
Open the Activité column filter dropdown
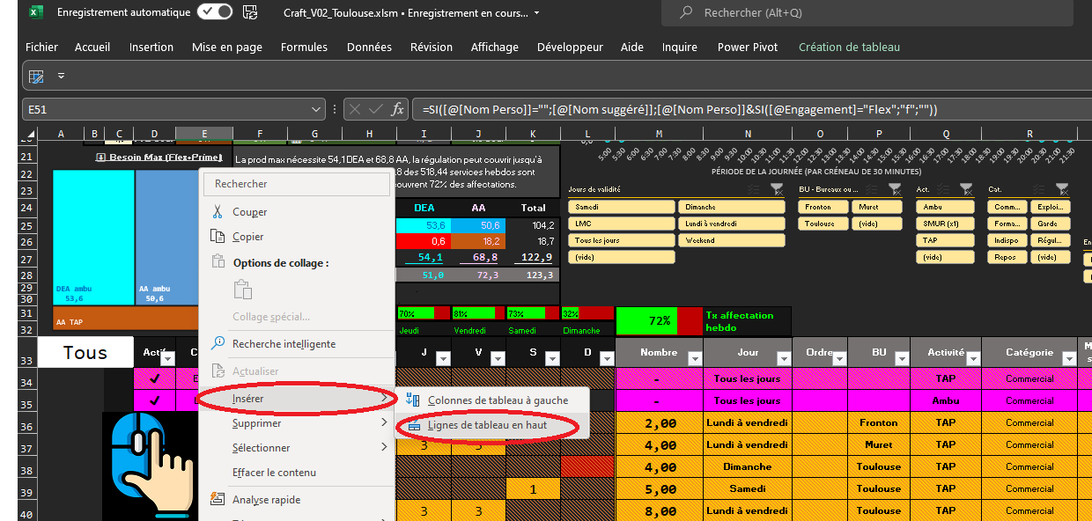click(x=971, y=358)
